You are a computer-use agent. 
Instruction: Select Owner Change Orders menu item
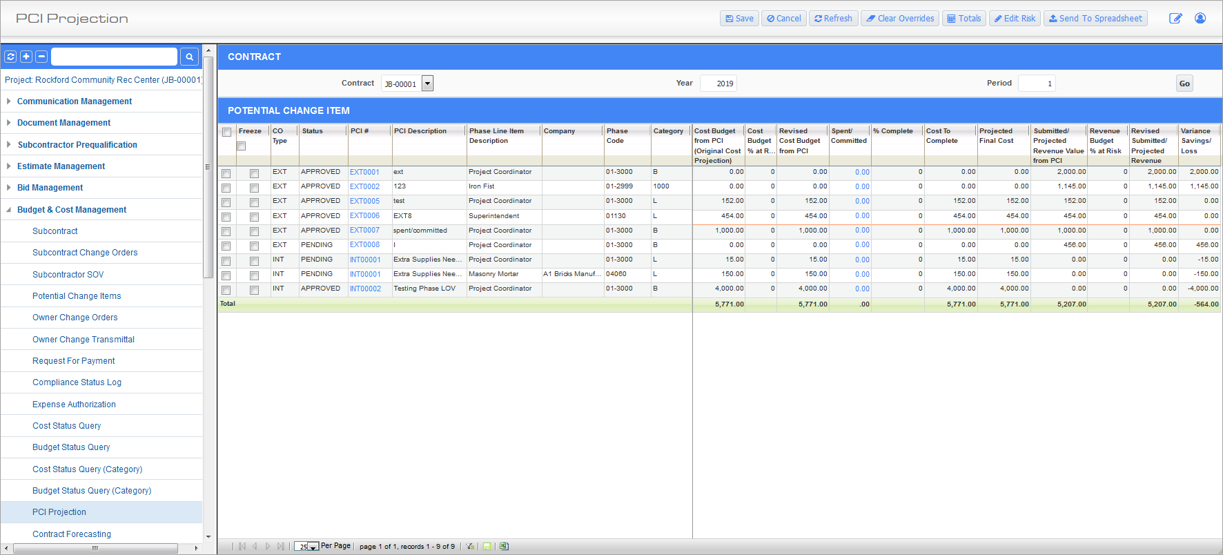pyautogui.click(x=75, y=318)
